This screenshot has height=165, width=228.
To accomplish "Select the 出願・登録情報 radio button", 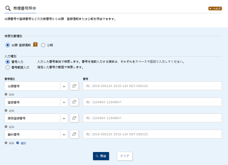I will (x=7, y=45).
